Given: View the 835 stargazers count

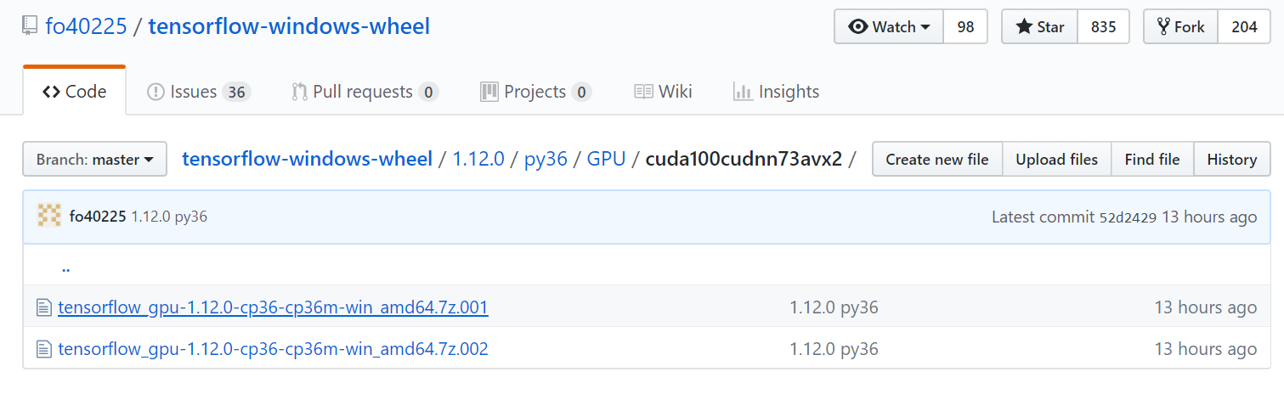Looking at the screenshot, I should [1103, 27].
